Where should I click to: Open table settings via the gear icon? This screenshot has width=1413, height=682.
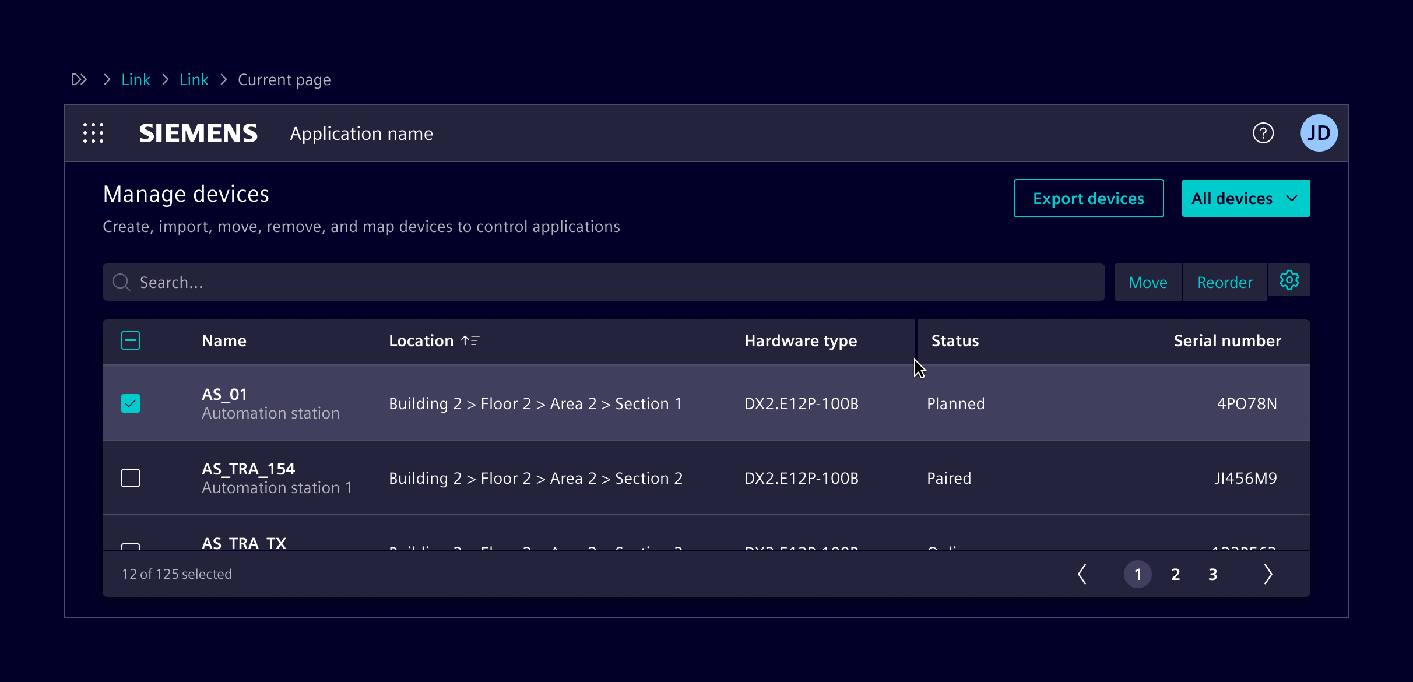(1289, 280)
